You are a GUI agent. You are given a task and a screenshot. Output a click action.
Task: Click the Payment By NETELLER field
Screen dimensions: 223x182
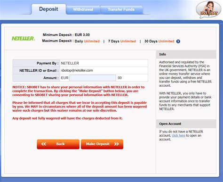(x=104, y=63)
